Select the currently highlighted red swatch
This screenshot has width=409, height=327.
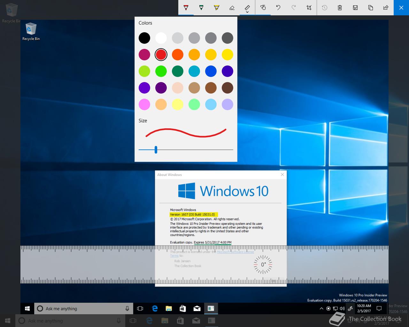tap(161, 55)
